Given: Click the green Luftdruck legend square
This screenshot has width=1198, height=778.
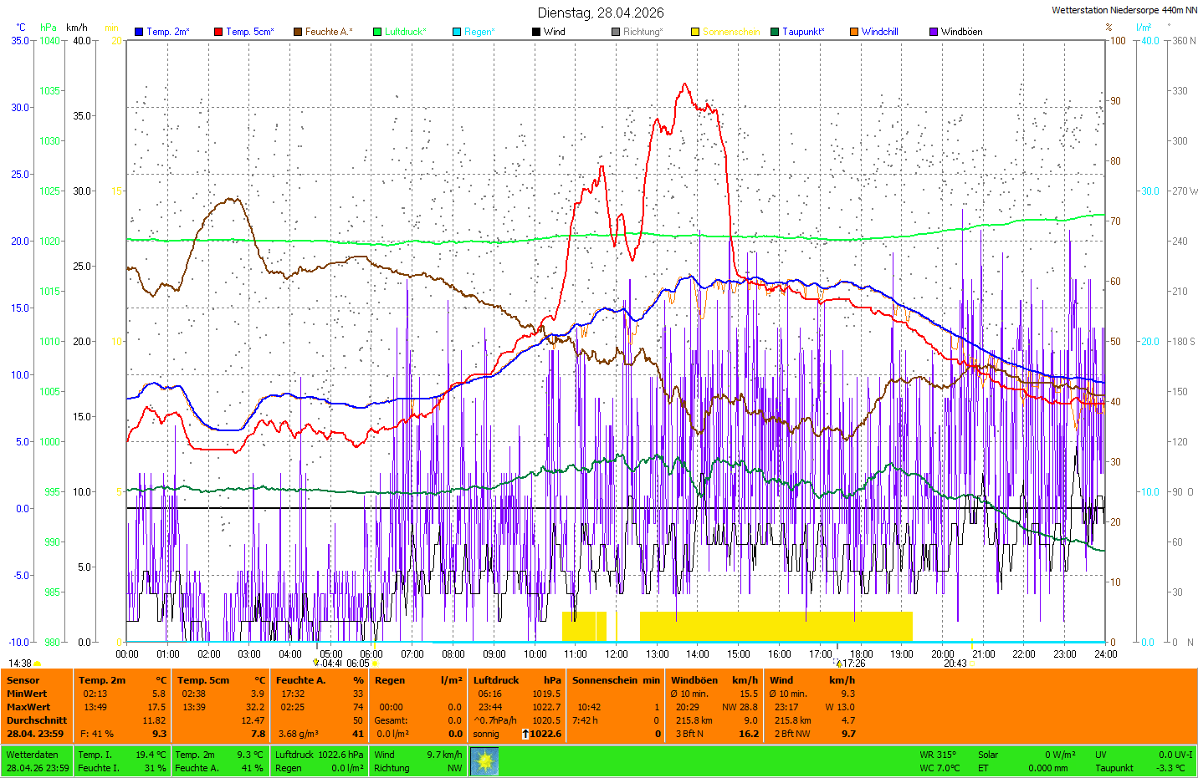Looking at the screenshot, I should click(x=377, y=32).
